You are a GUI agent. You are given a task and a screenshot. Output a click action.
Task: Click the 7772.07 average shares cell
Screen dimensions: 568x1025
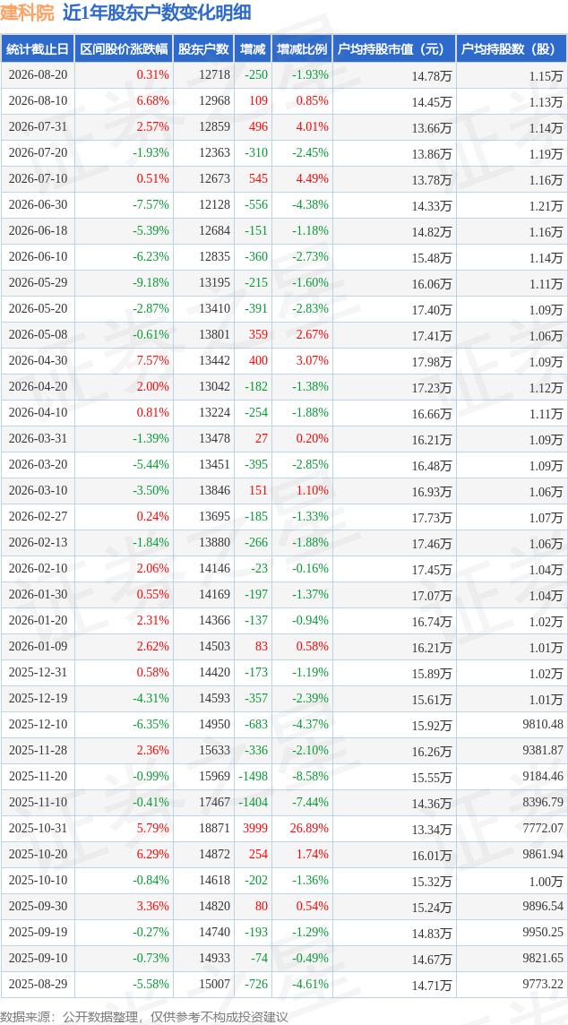pos(540,829)
